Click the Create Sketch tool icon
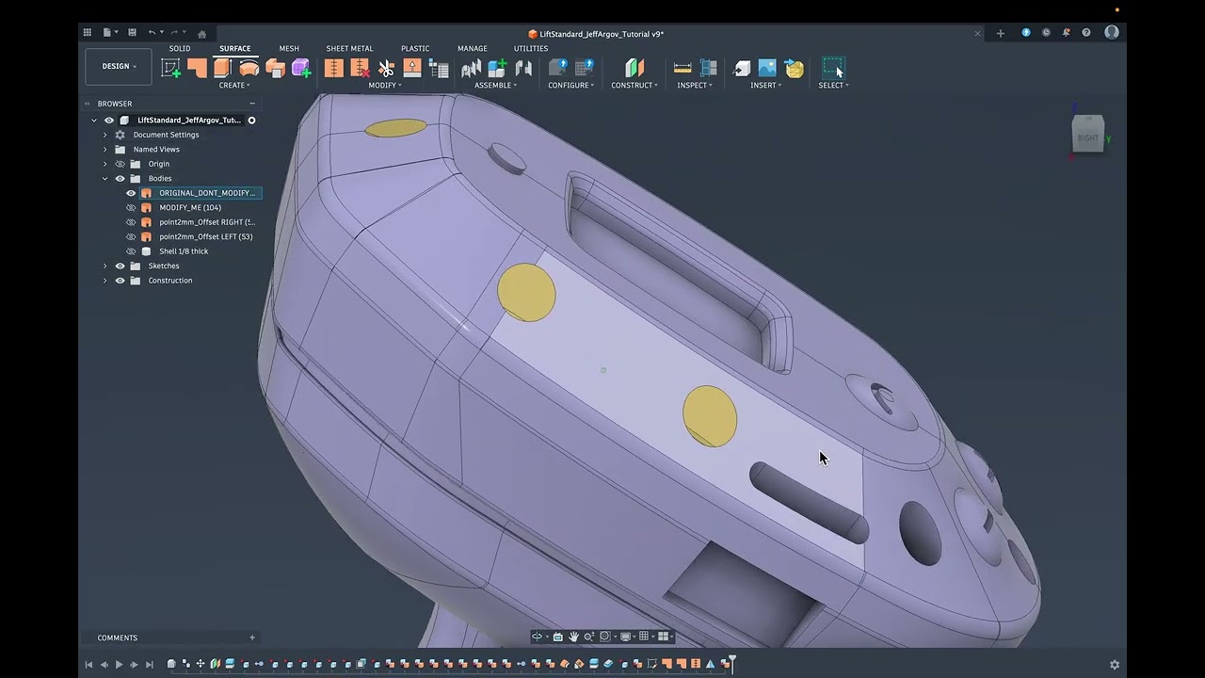 (x=170, y=68)
